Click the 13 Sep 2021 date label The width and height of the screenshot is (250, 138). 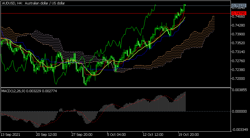[x=10, y=135]
